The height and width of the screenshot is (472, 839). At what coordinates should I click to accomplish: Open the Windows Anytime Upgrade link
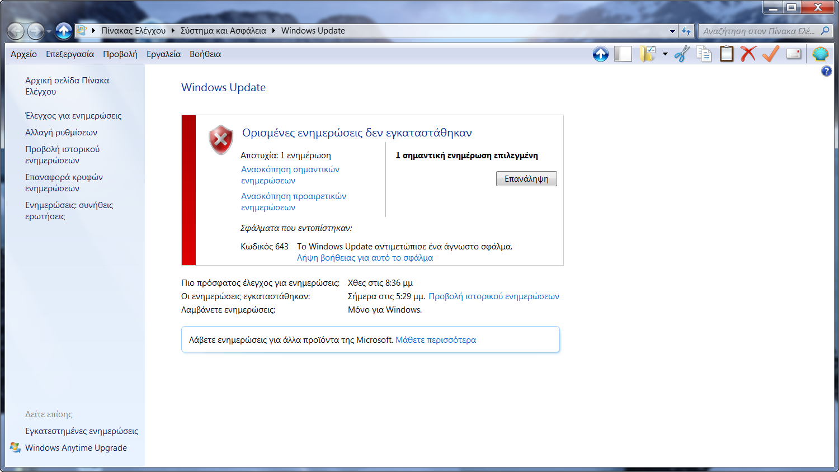tap(76, 448)
